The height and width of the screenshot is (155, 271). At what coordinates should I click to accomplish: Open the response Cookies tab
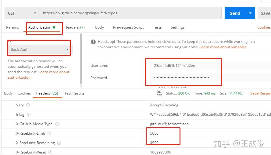[x=24, y=93]
